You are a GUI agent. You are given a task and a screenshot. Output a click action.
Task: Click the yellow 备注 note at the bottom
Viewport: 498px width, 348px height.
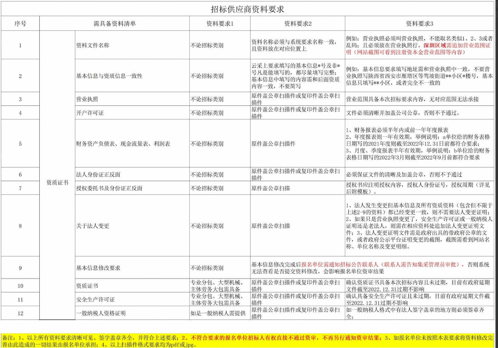(248, 341)
